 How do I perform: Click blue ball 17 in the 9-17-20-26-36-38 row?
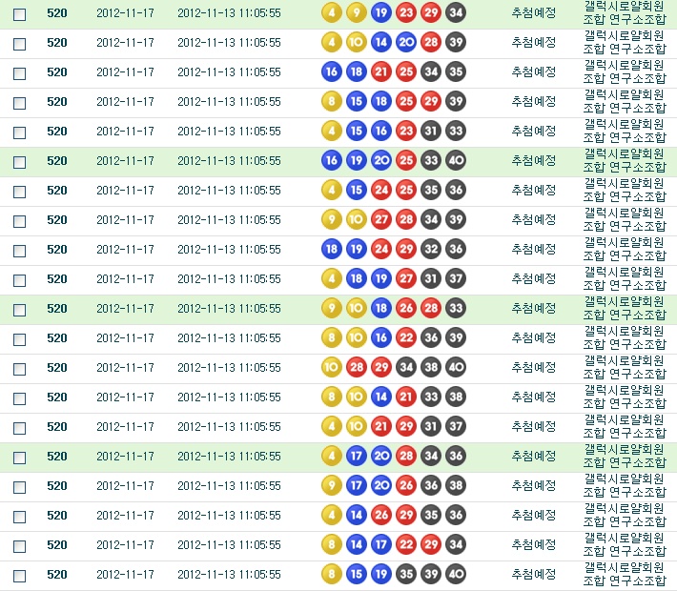tap(356, 485)
